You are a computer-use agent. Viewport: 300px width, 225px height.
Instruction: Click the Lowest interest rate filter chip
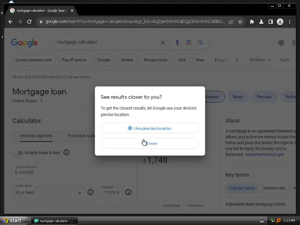point(33,60)
